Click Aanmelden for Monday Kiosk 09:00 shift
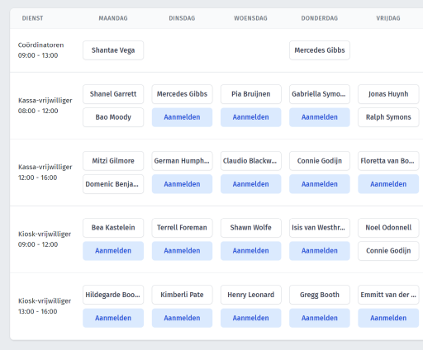This screenshot has width=423, height=350. [113, 251]
